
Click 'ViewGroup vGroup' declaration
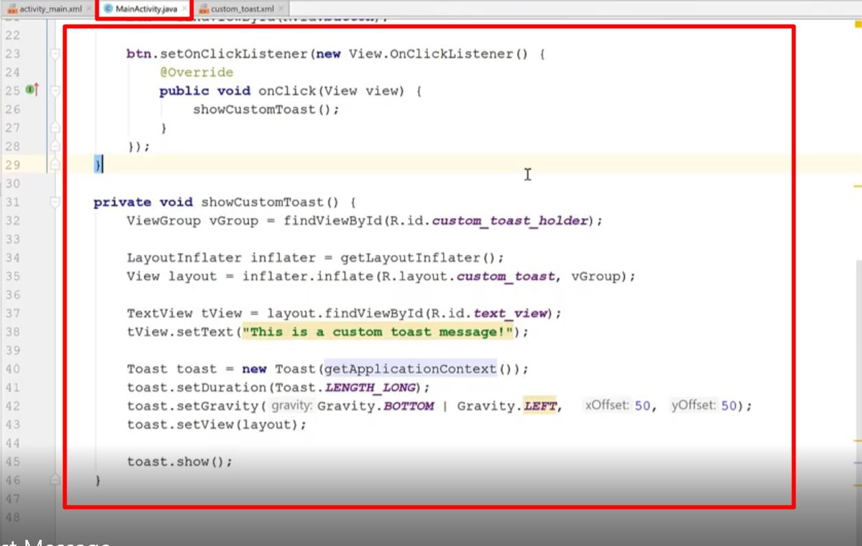click(193, 220)
